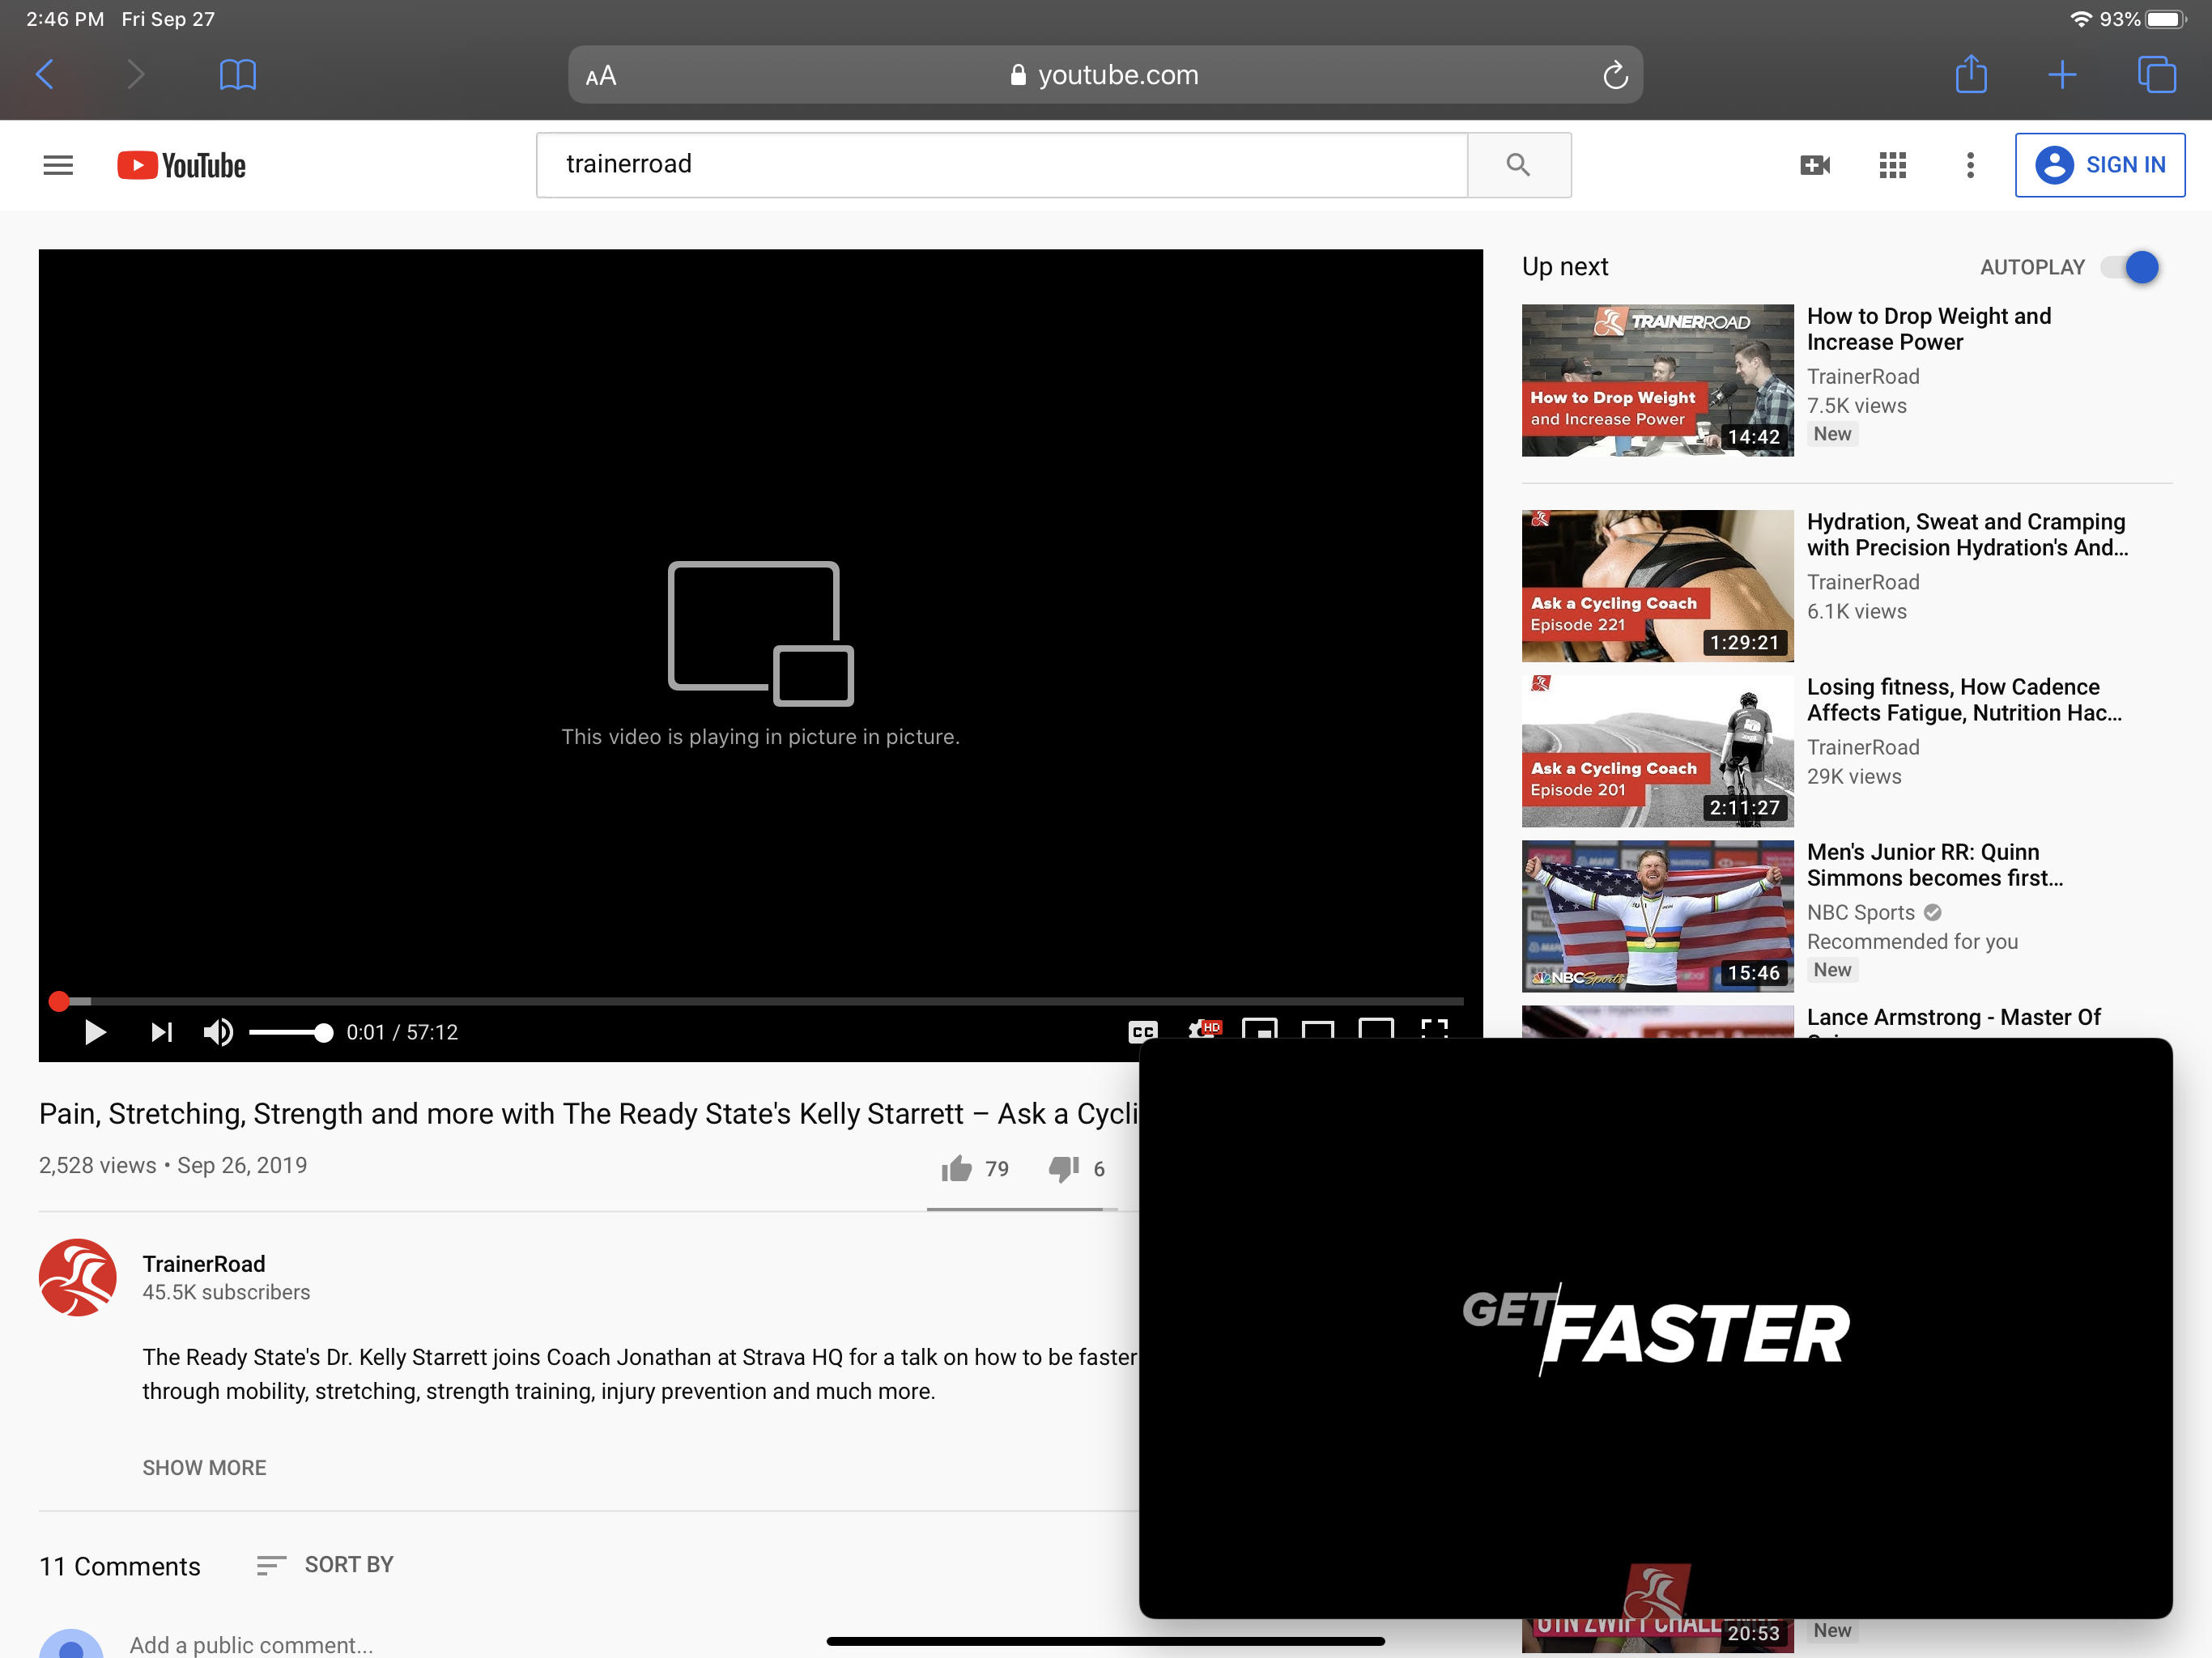Open the SORT BY comments dropdown
Screen dimensions: 2212x1658
pyautogui.click(x=325, y=1564)
